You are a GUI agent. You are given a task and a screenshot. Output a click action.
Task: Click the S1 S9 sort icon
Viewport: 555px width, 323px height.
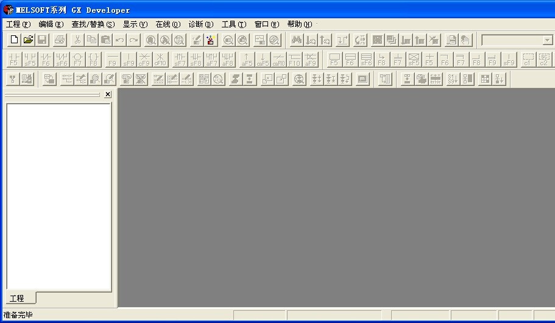[453, 79]
